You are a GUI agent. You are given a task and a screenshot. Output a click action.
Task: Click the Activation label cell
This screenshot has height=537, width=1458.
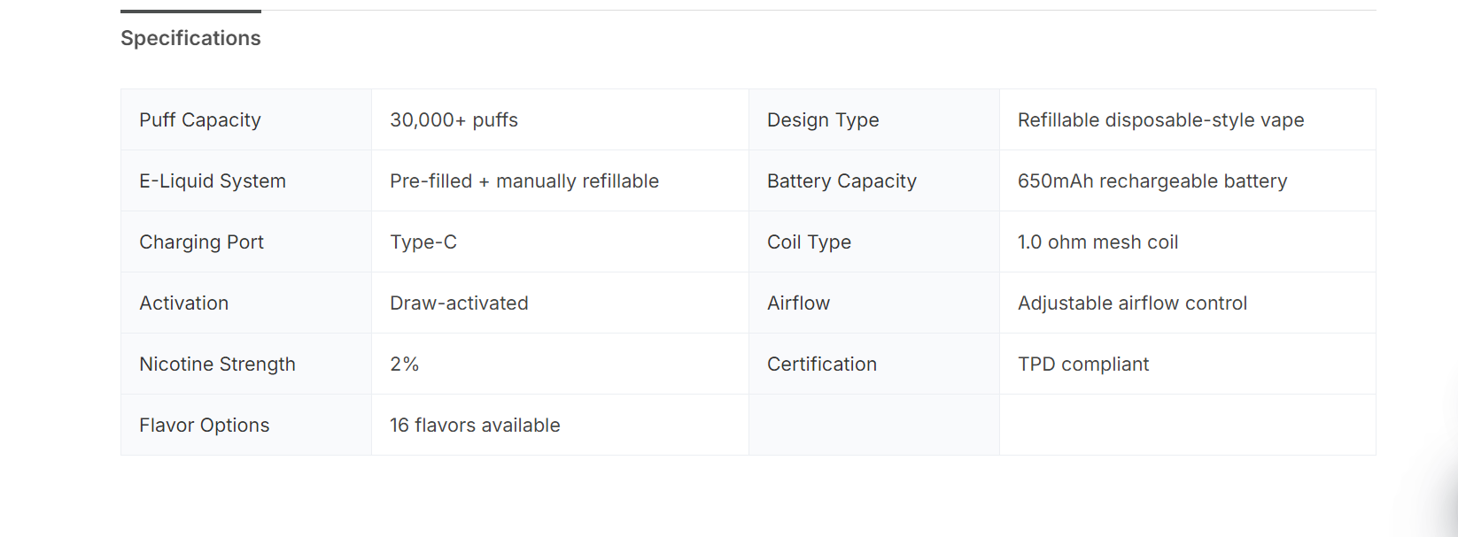[x=183, y=303]
